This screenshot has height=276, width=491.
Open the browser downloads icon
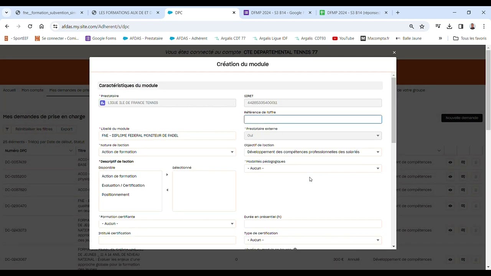[450, 26]
